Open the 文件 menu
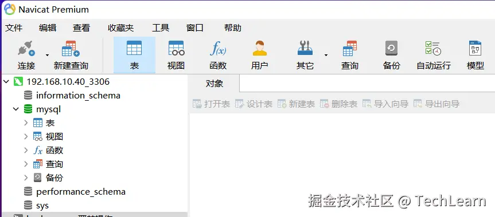The image size is (495, 217). [x=14, y=27]
